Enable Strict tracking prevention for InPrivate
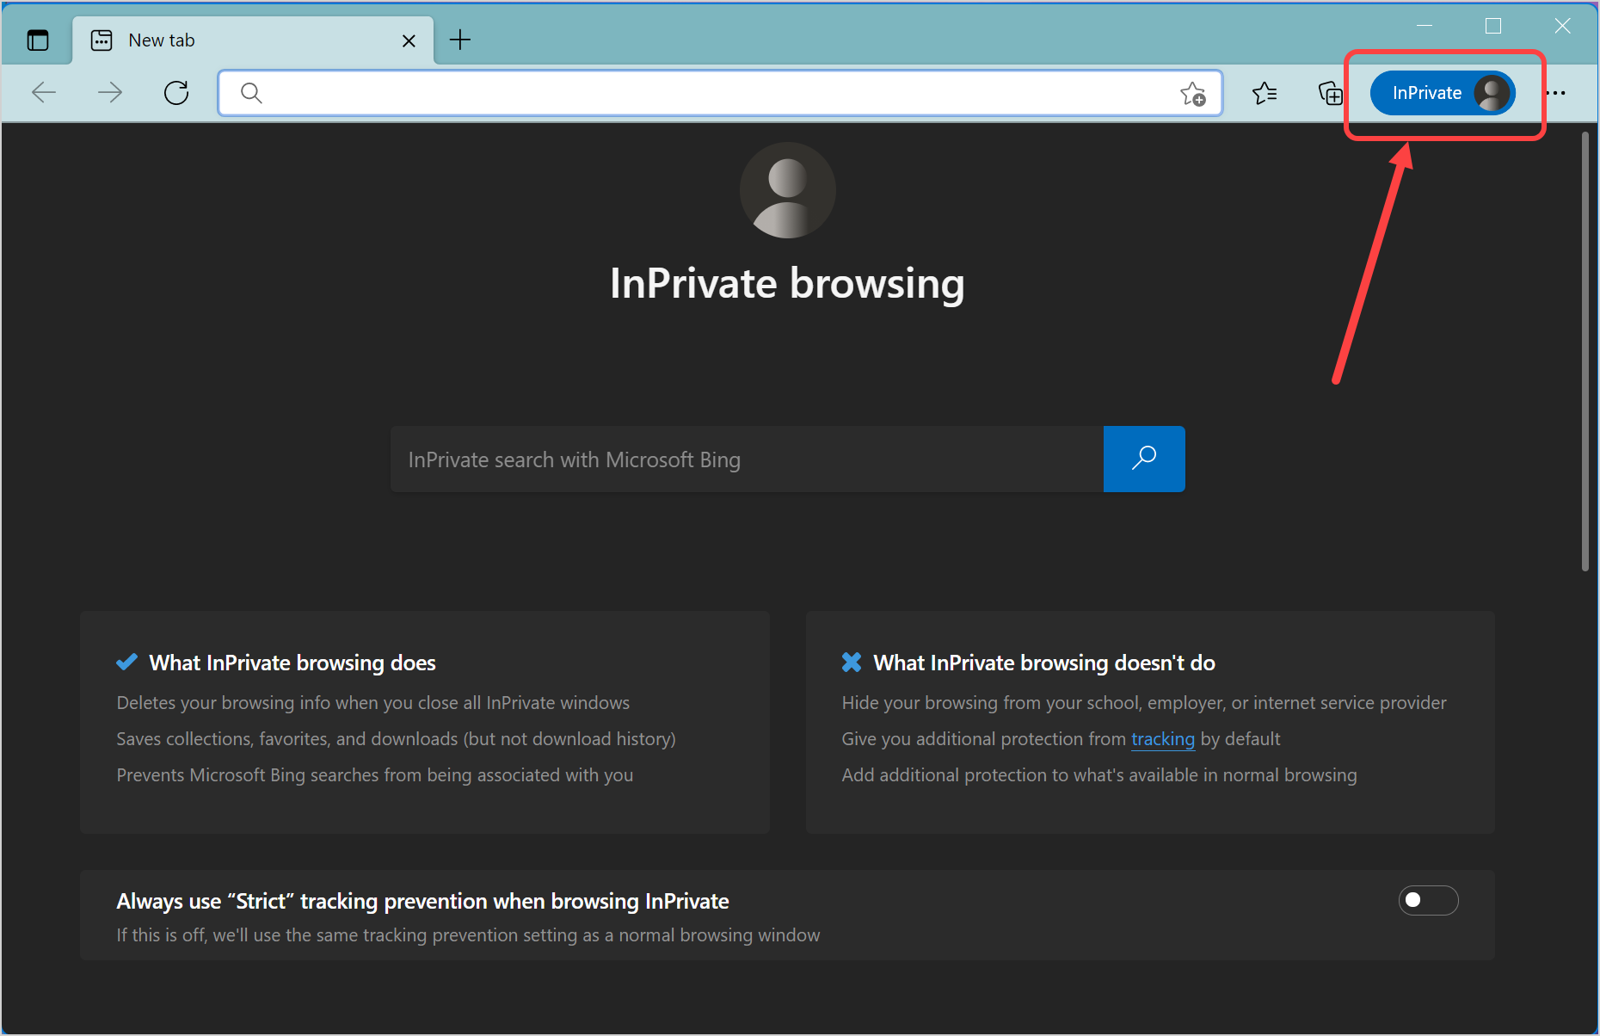1600x1036 pixels. 1429,900
